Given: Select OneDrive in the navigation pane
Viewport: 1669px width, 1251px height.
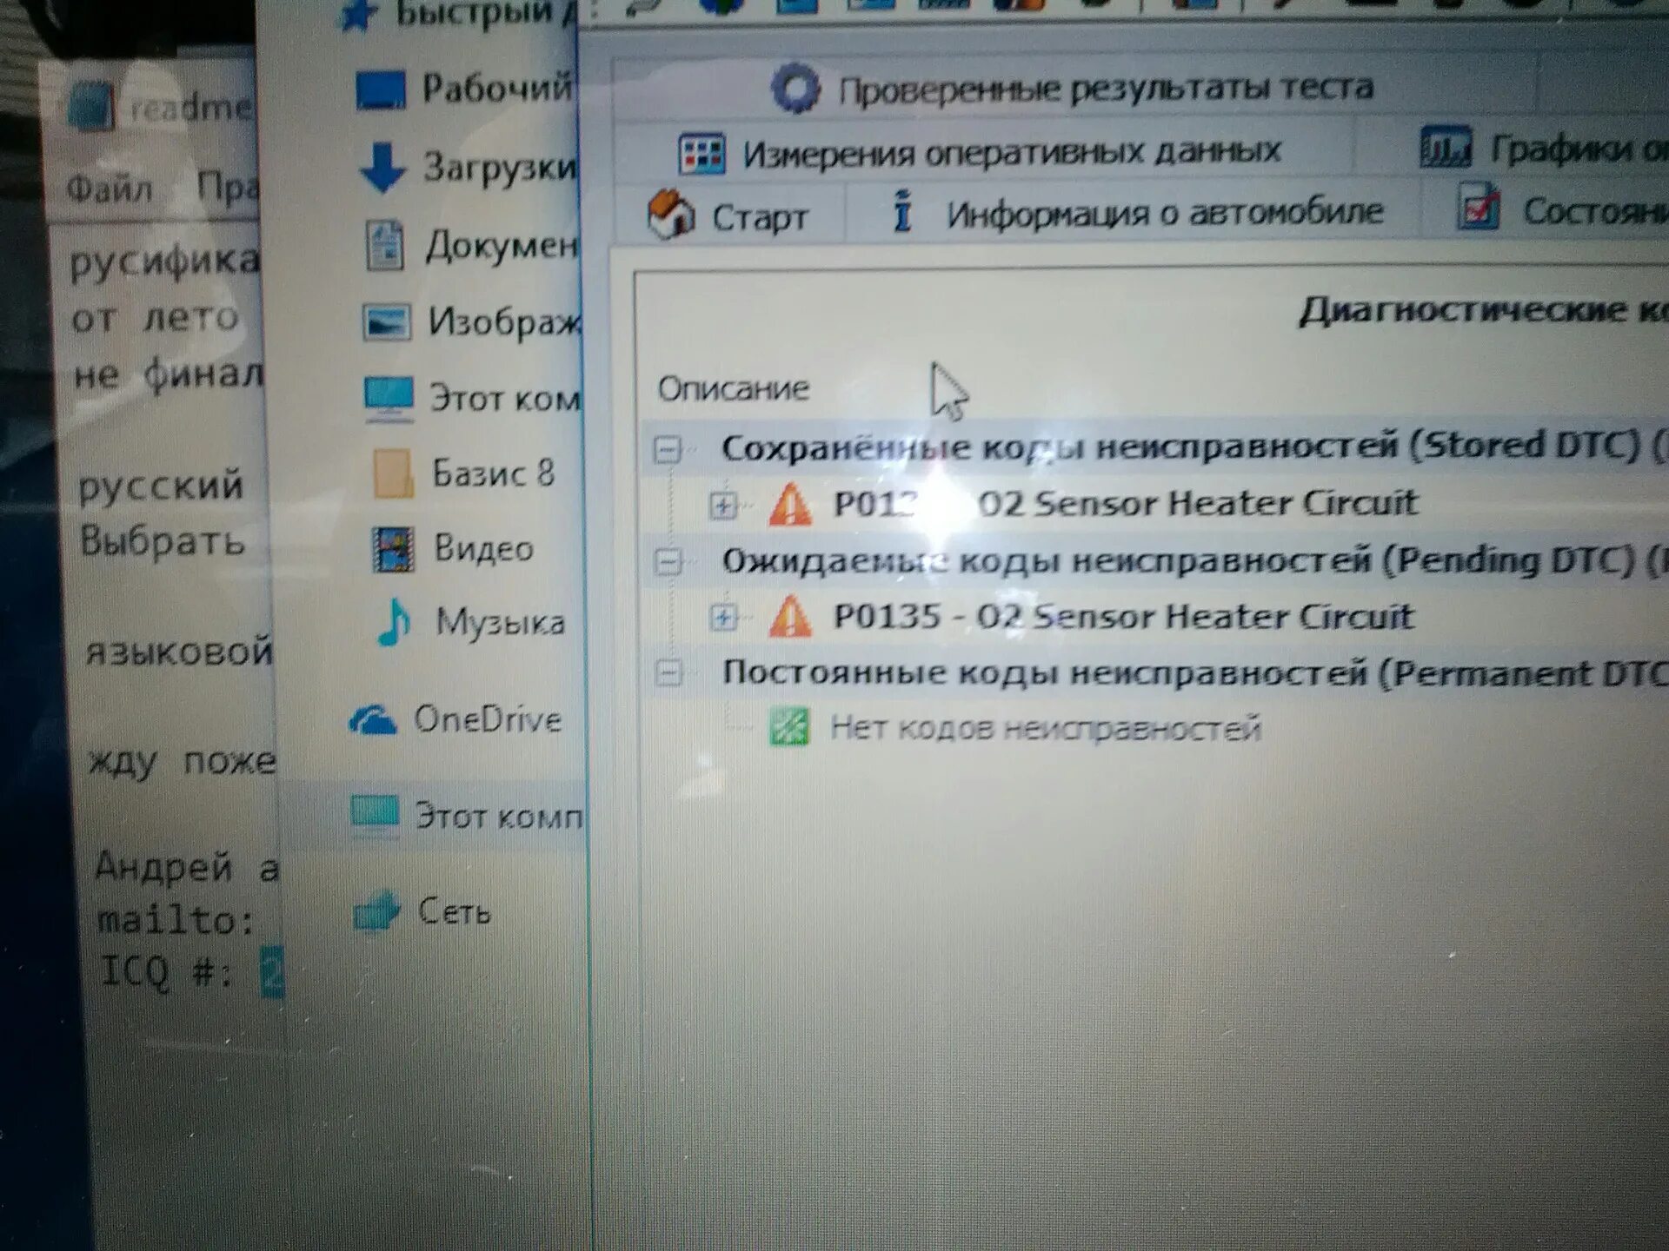Looking at the screenshot, I should 487,719.
